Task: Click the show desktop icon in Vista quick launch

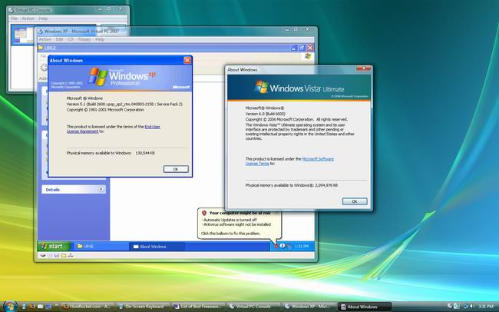Action: 48,307
